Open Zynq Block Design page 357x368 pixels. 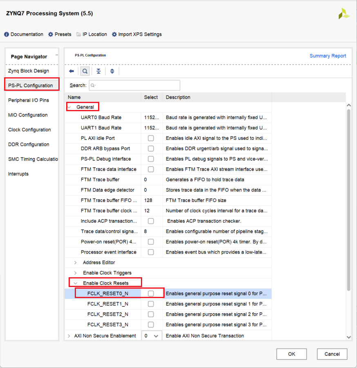click(x=29, y=71)
